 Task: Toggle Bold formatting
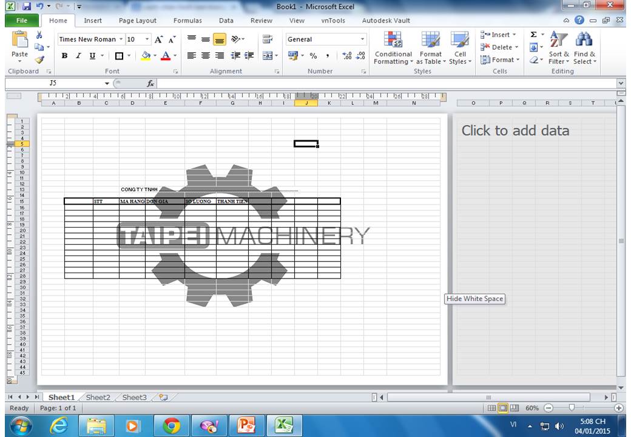pos(64,56)
